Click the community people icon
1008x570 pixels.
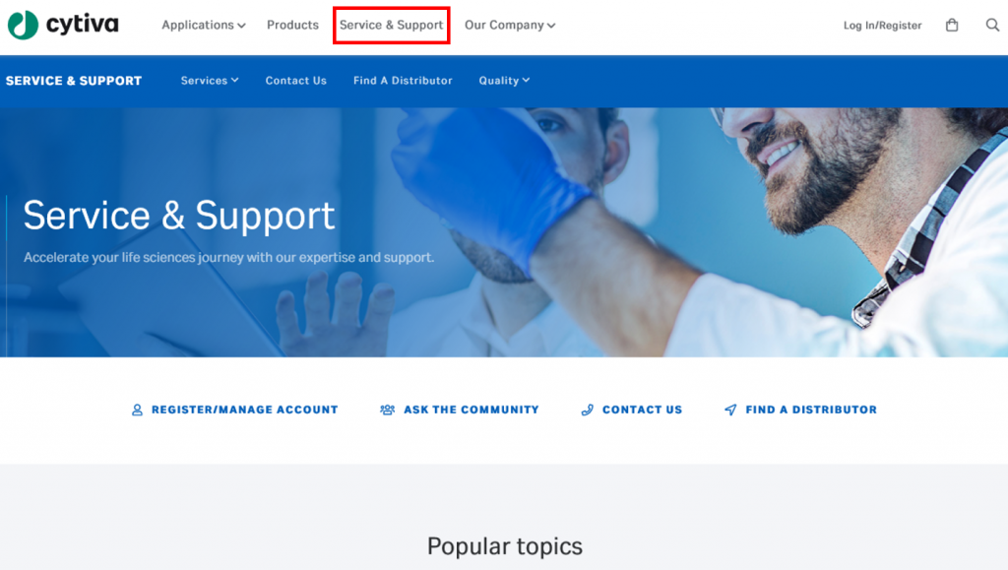(x=387, y=410)
